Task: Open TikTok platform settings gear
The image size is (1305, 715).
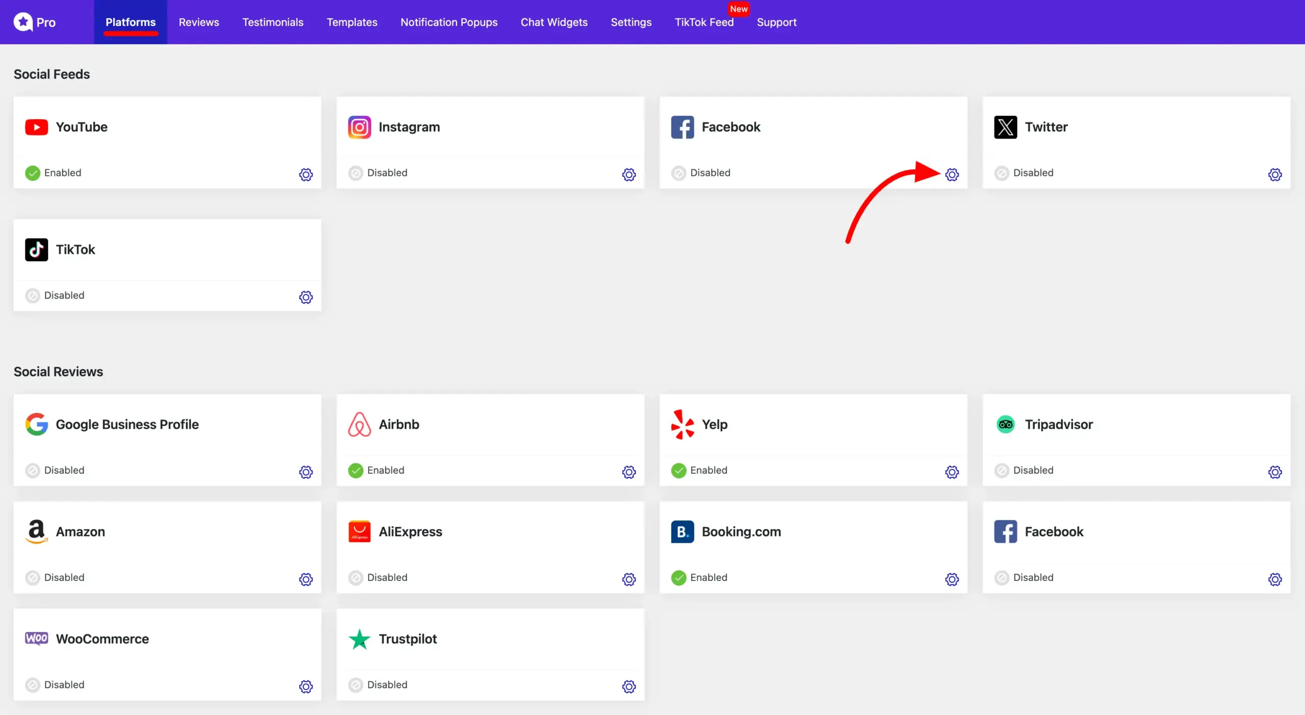Action: (x=306, y=297)
